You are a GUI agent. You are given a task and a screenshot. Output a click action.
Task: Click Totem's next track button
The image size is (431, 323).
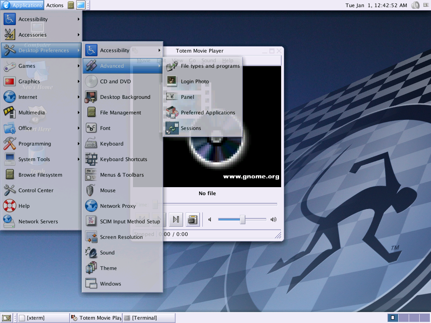[x=176, y=220]
